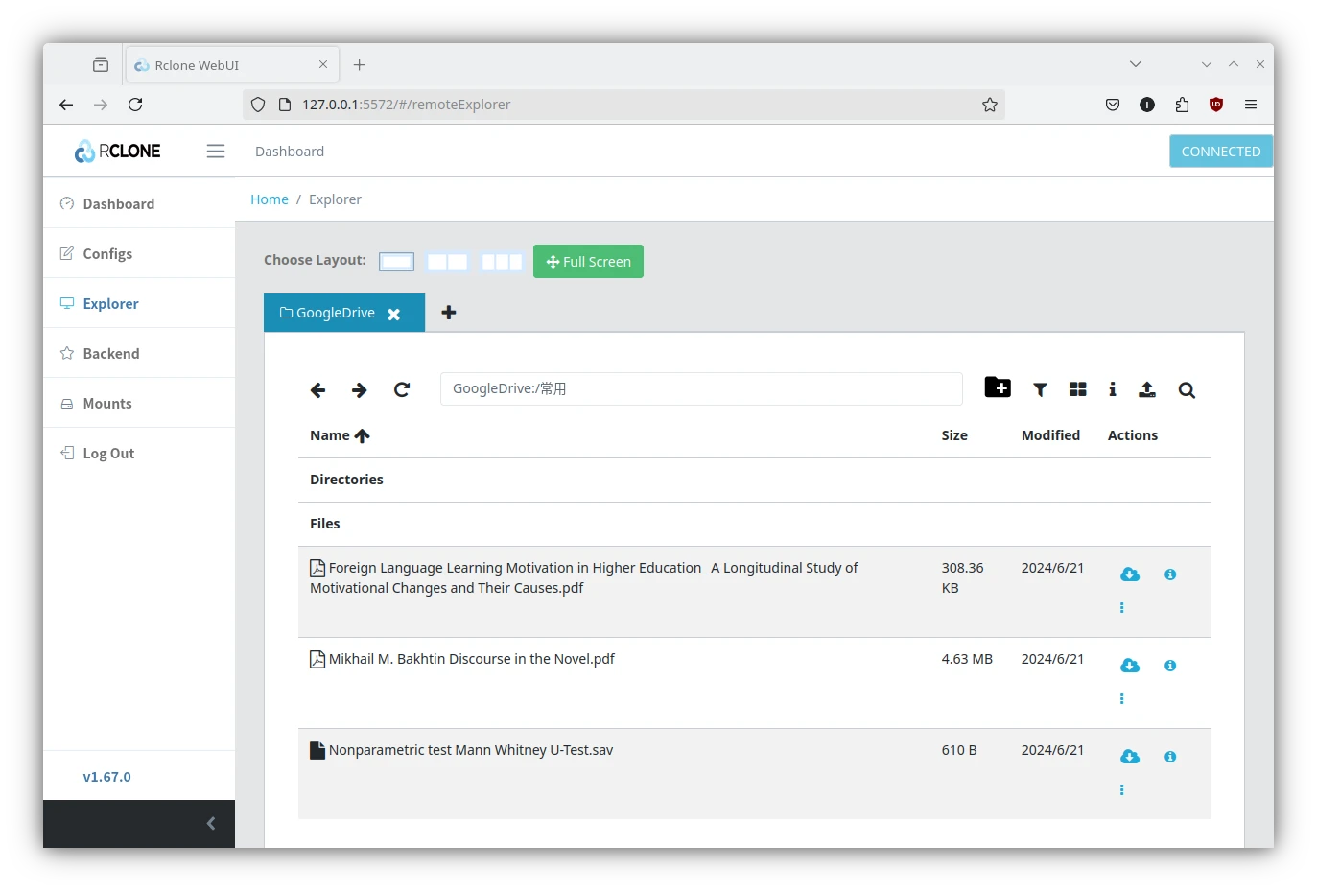Open the filter options funnel icon

click(x=1040, y=389)
